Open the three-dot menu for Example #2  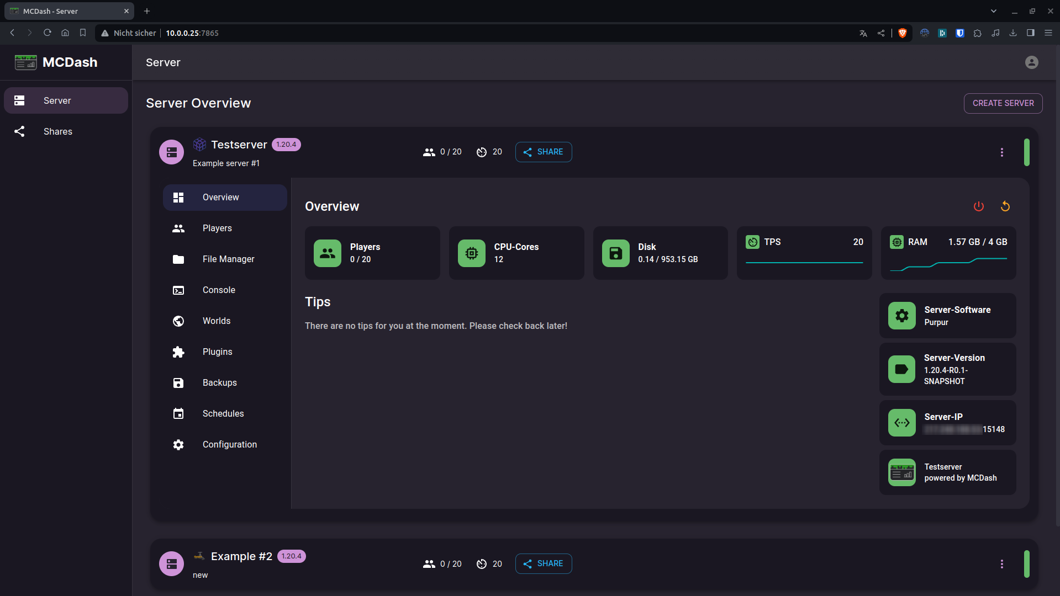point(1001,563)
